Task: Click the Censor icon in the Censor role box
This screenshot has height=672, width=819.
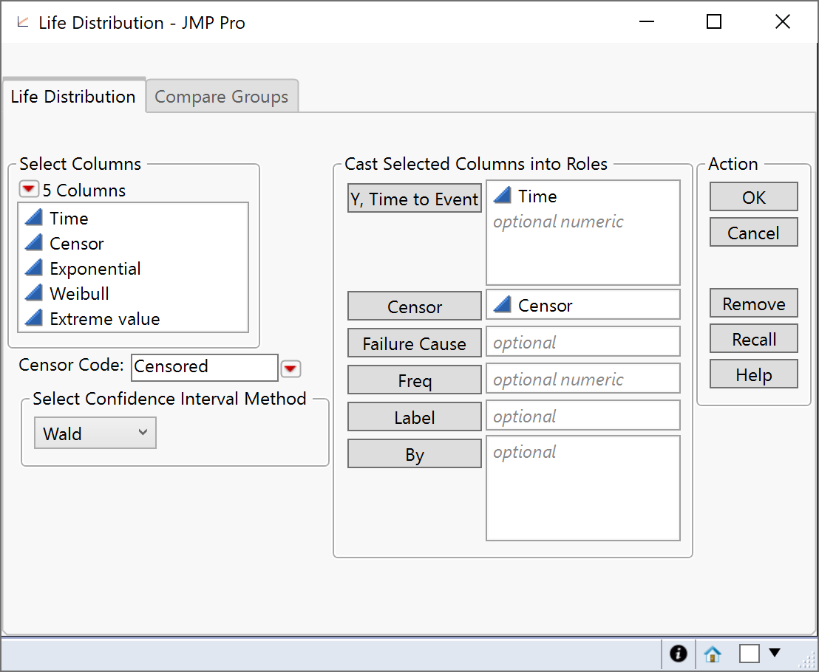Action: pos(505,304)
